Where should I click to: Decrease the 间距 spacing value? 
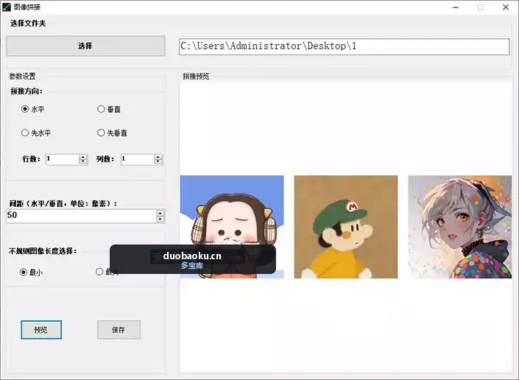pos(160,219)
